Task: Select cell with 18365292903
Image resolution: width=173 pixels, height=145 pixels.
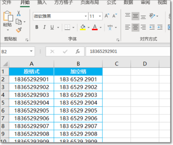Action: pos(31,95)
